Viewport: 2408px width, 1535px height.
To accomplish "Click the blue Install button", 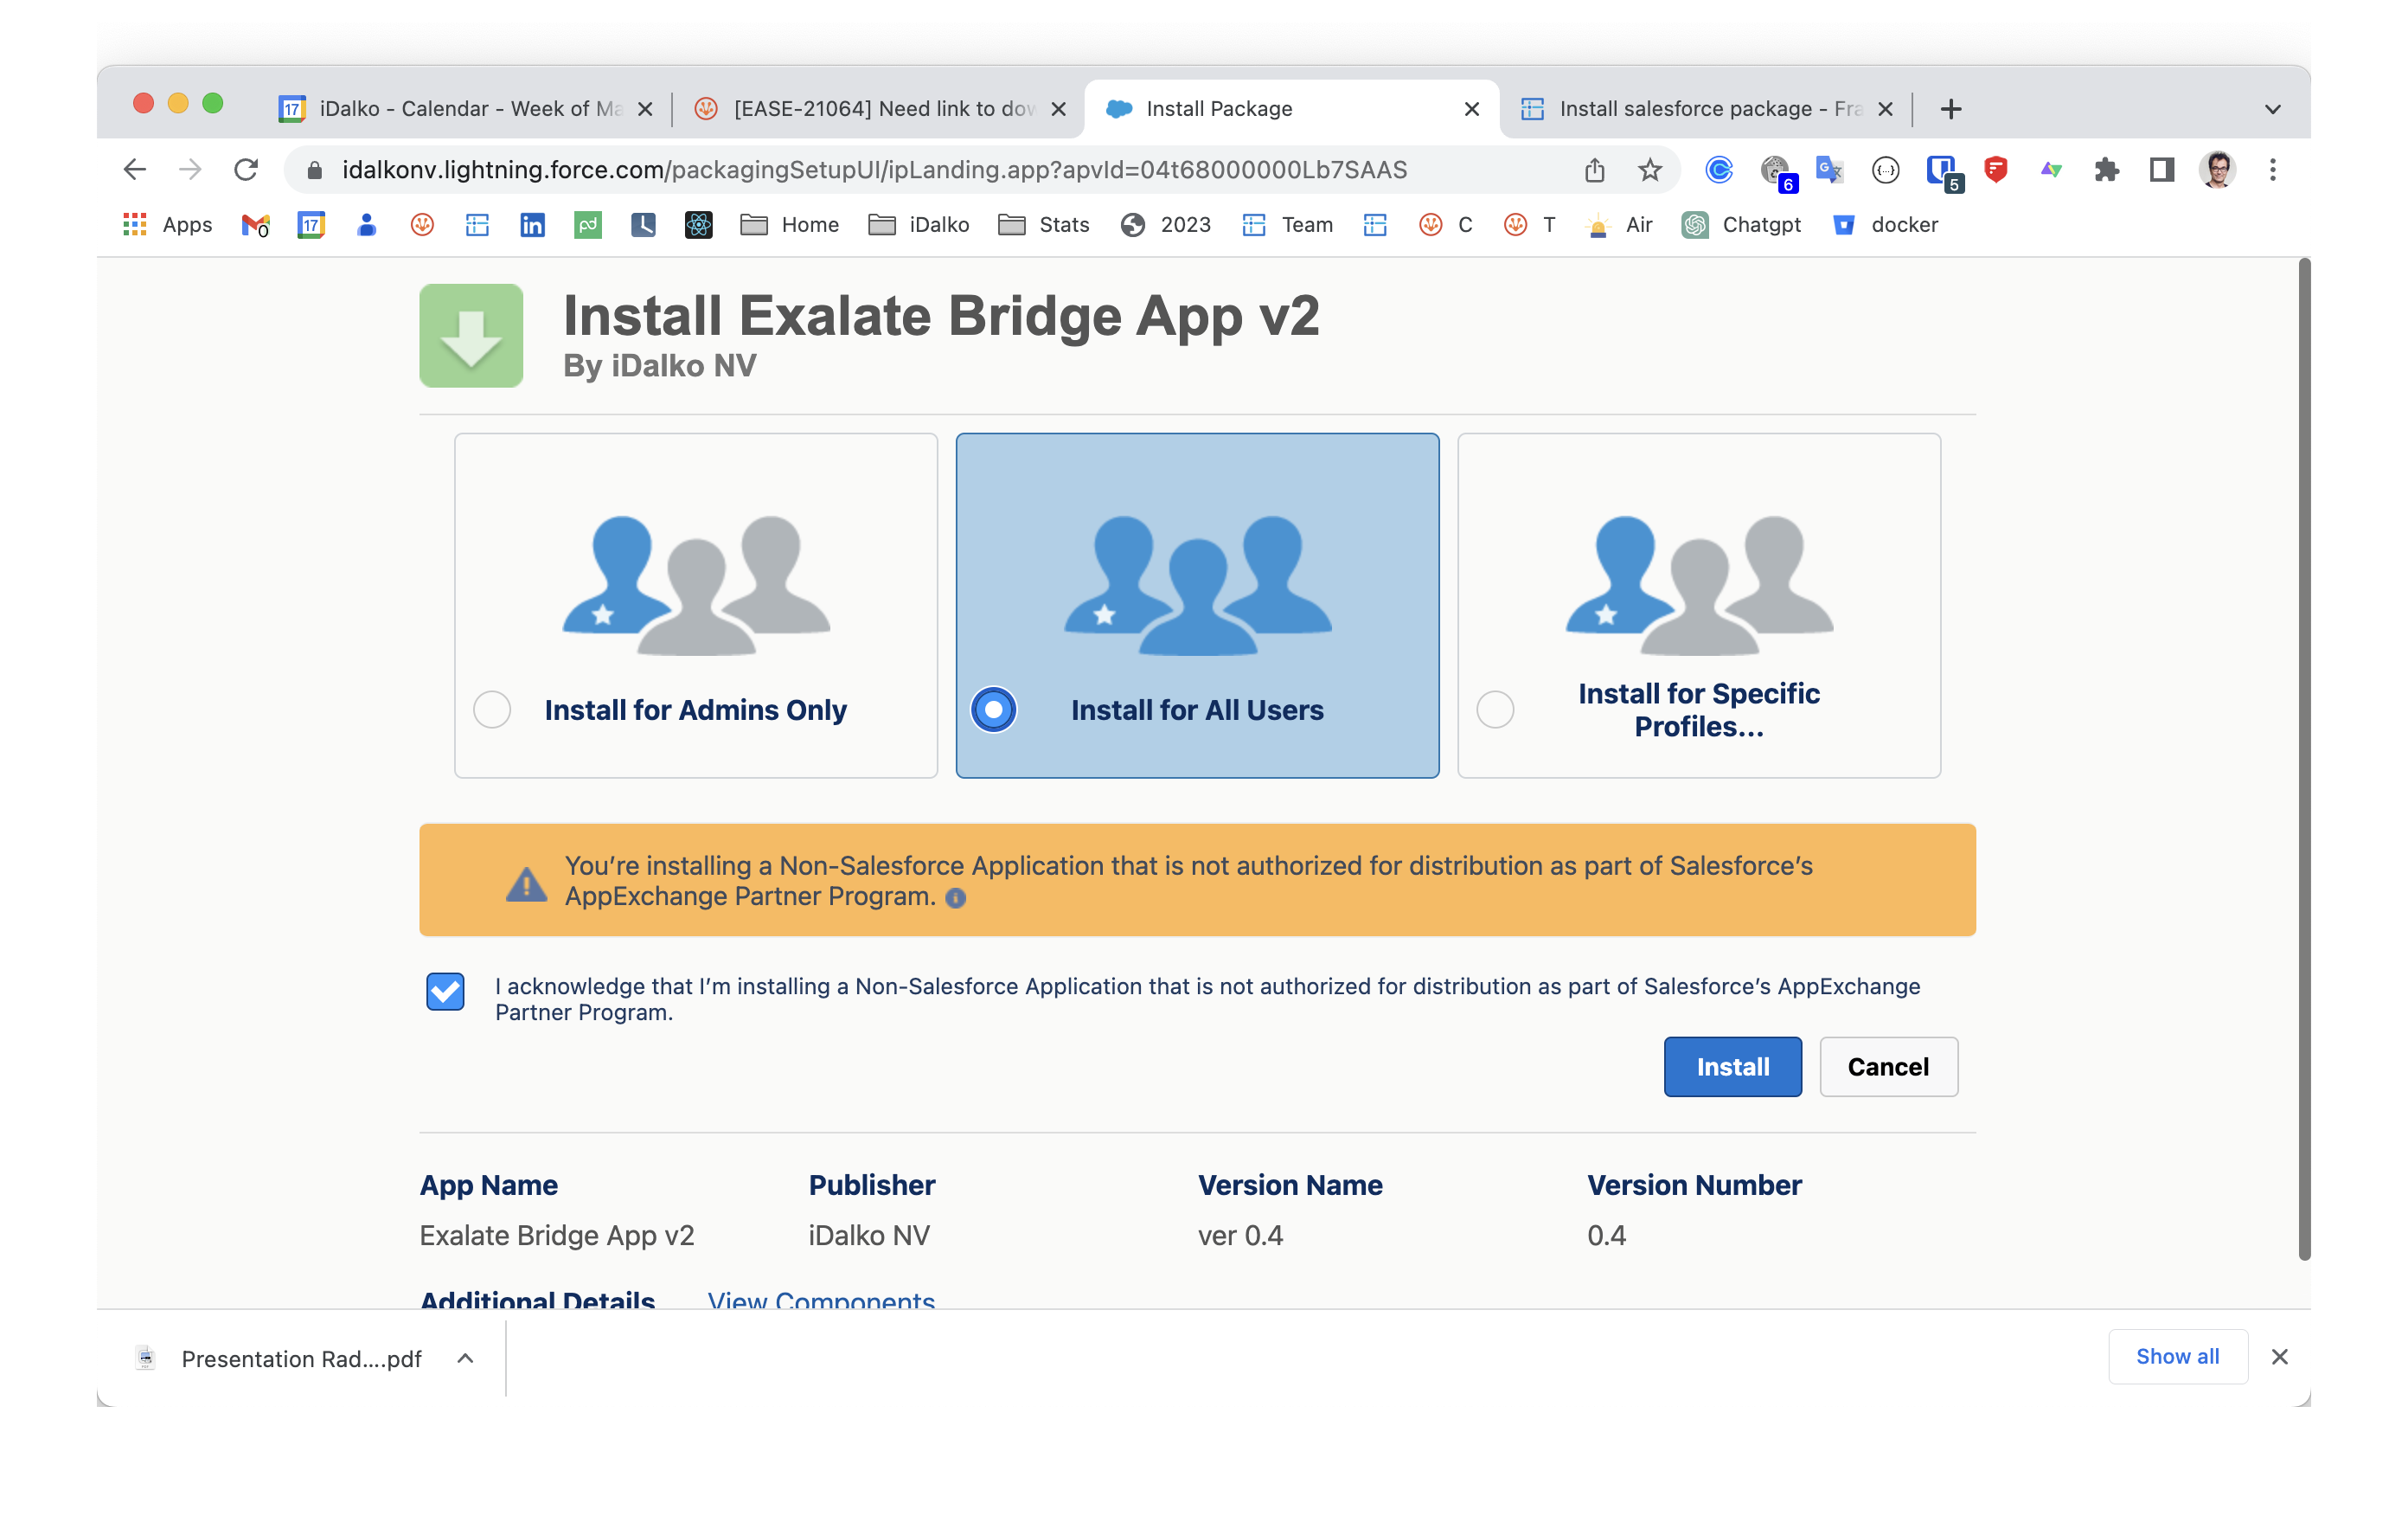I will [1732, 1067].
